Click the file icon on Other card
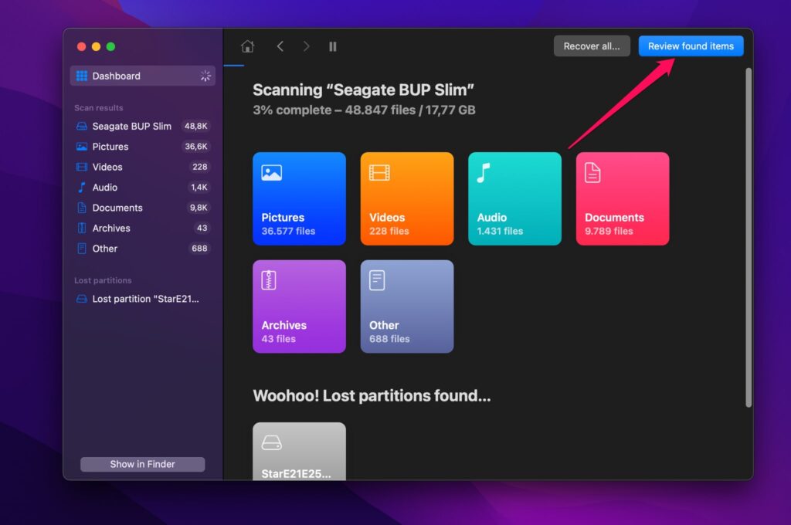This screenshot has height=525, width=791. 377,280
